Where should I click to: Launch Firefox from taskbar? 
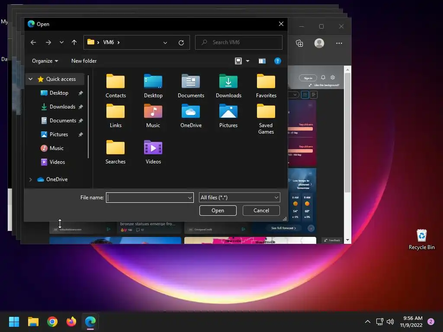point(71,322)
